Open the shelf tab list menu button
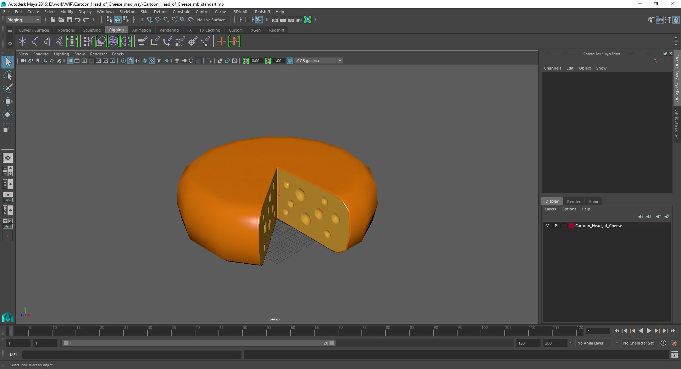Viewport: 681px width, 369px height. coord(10,31)
